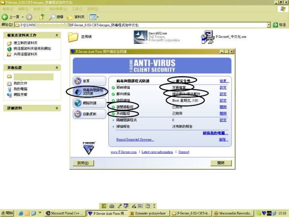The height and width of the screenshot is (217, 289).
Task: Click the 關閉 button at the dialog bottom
Action: click(221, 163)
